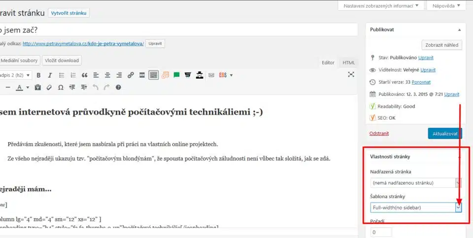Viewport: 473px width, 238px height.
Task: Click Upravit button next to permalink
Action: point(155,43)
